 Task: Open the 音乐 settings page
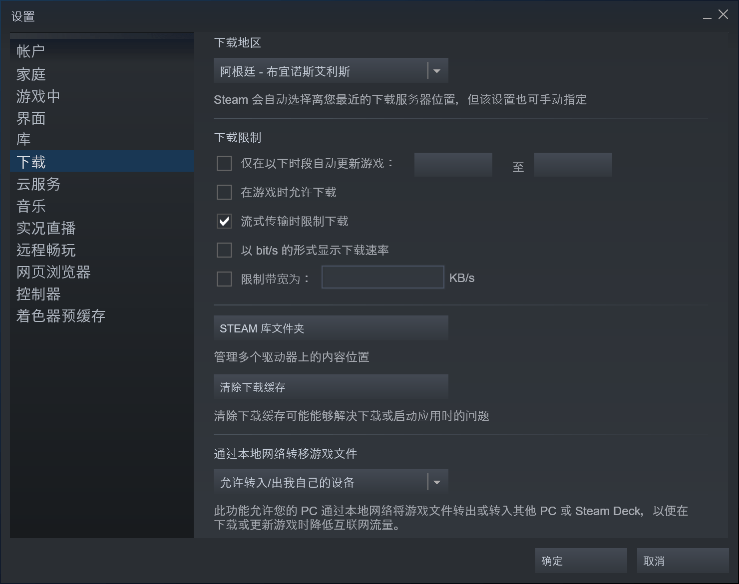(x=102, y=206)
